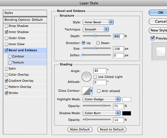Open Highlight Mode dropdown showing Color Dodge

101,99
